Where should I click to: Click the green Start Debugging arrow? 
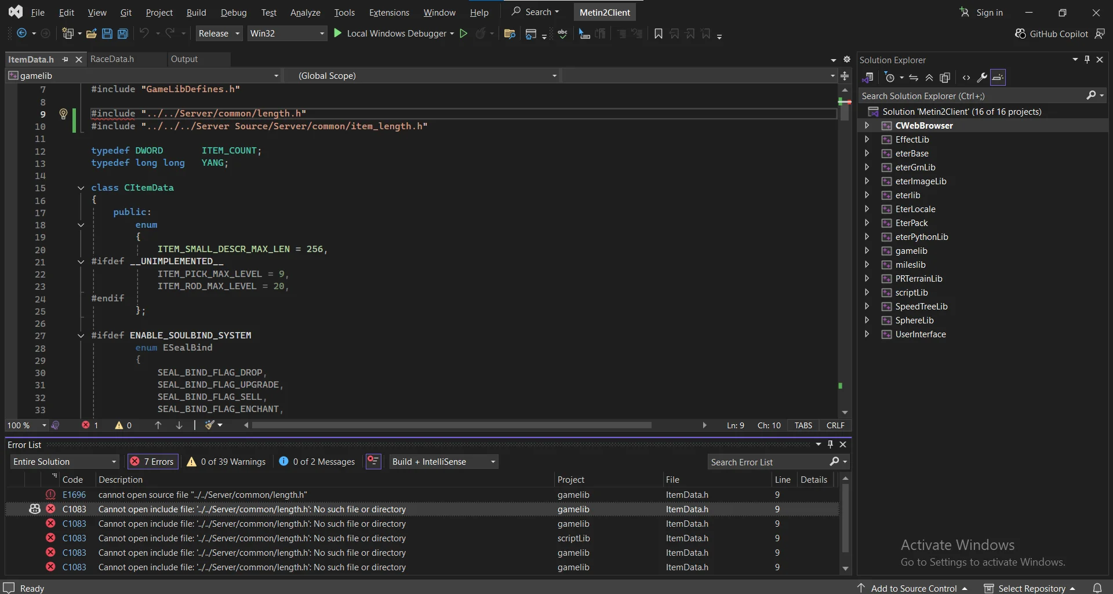[337, 34]
